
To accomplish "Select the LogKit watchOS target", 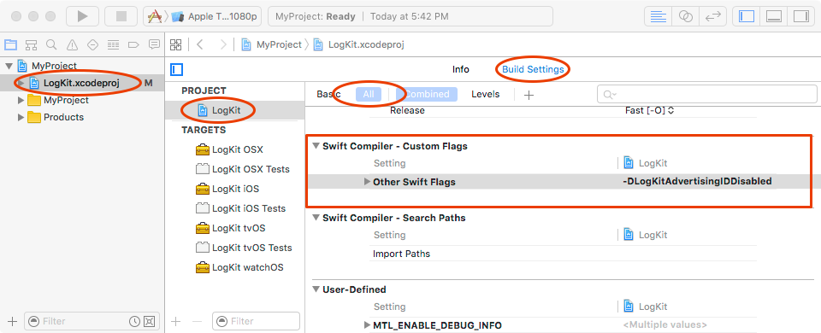I will pyautogui.click(x=239, y=267).
